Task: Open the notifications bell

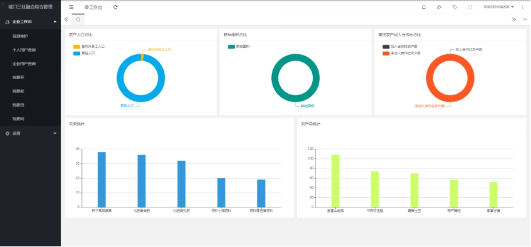Action: (x=424, y=7)
